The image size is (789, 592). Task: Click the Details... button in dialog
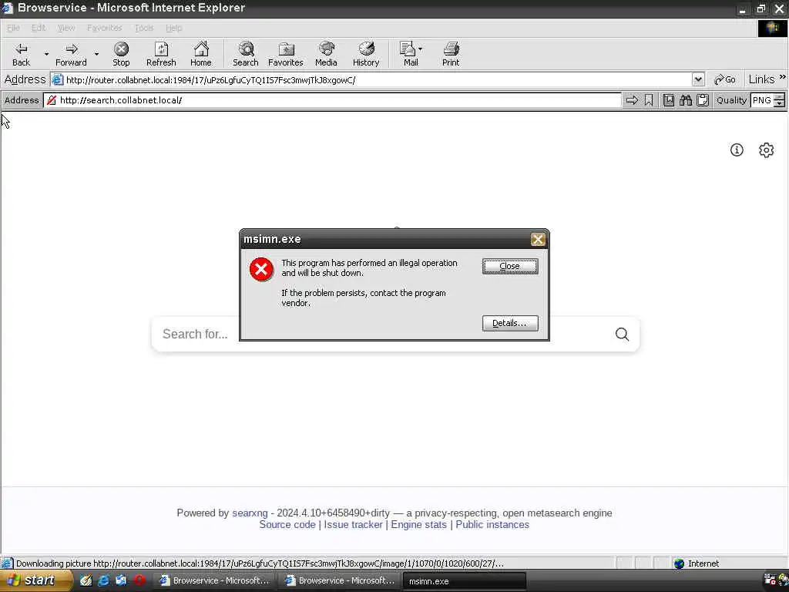pos(510,323)
